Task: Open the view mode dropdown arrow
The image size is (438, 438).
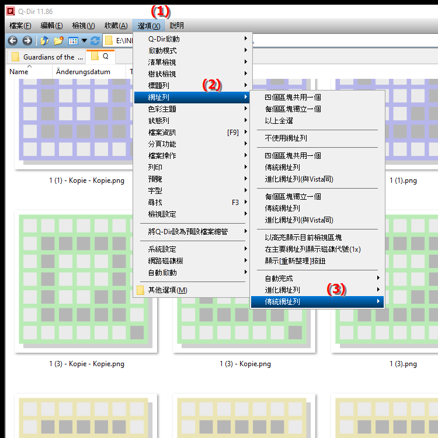Action: point(84,41)
